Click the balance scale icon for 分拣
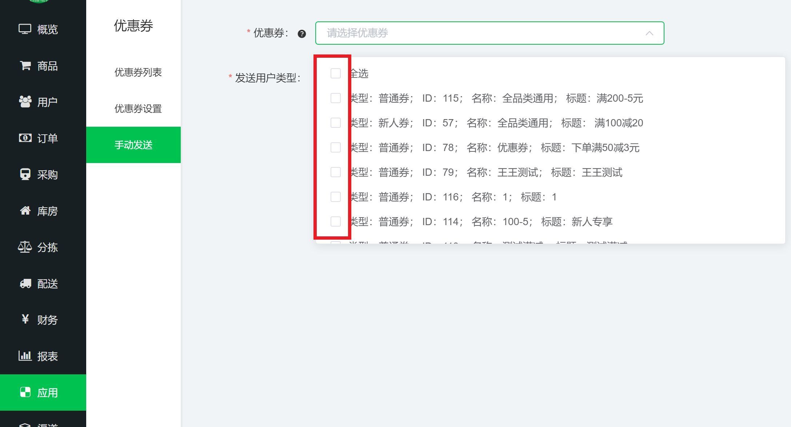Screen dimensions: 791x427 25,247
